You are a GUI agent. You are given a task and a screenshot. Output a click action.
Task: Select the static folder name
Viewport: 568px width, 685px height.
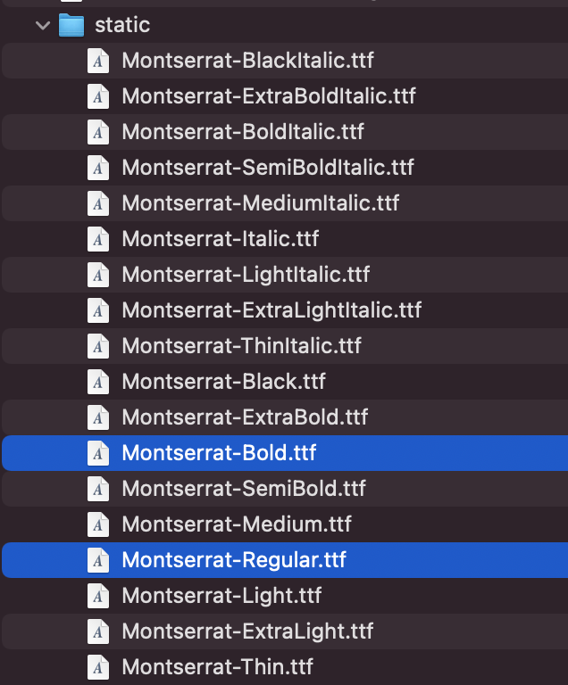(122, 25)
